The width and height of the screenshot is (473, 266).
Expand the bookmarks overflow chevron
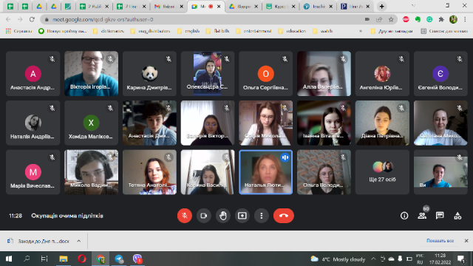(x=361, y=31)
